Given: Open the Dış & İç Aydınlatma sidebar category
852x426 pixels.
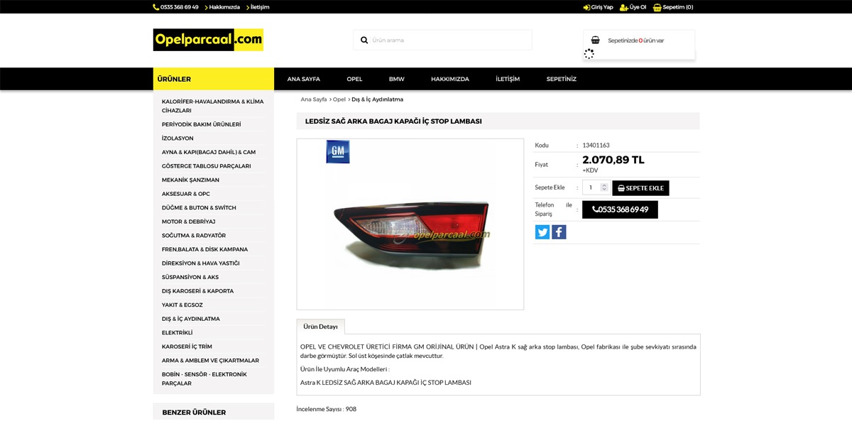Looking at the screenshot, I should click(x=191, y=319).
